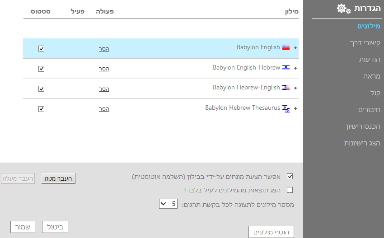The height and width of the screenshot is (238, 384).
Task: Click the settings gear icon beside הגדרות
Action: click(x=344, y=9)
